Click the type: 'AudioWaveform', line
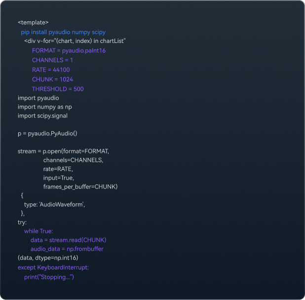 [x=54, y=205]
